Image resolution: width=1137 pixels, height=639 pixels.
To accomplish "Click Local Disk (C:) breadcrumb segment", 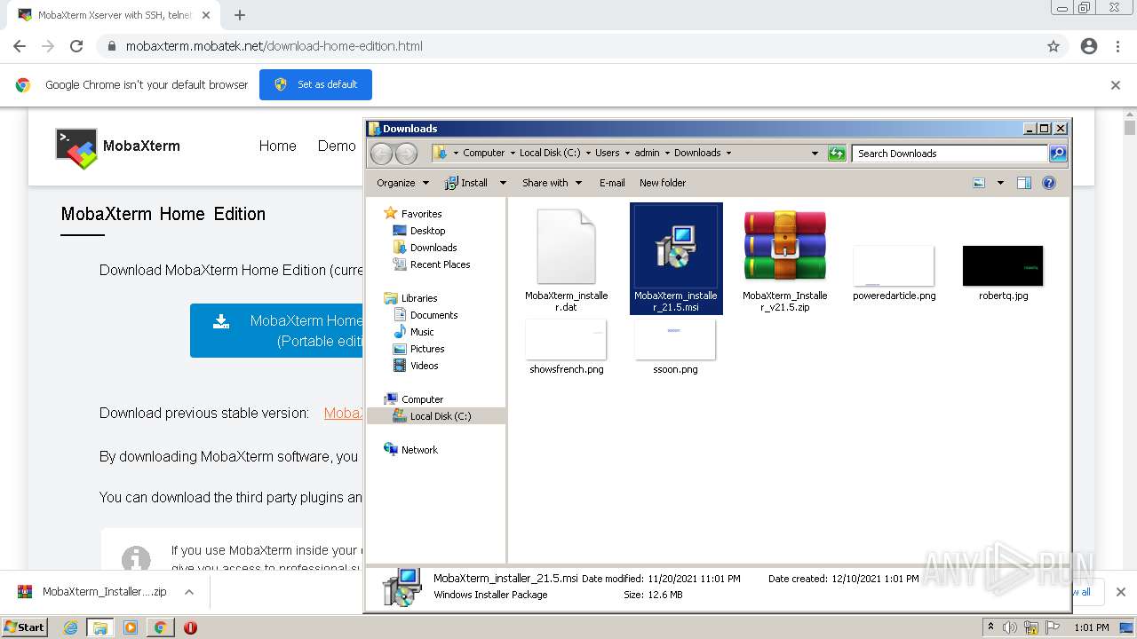I will 550,153.
